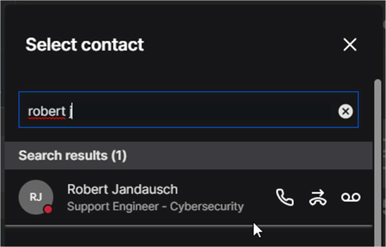Select the Robert Jandausch name
386x247 pixels.
pyautogui.click(x=122, y=189)
